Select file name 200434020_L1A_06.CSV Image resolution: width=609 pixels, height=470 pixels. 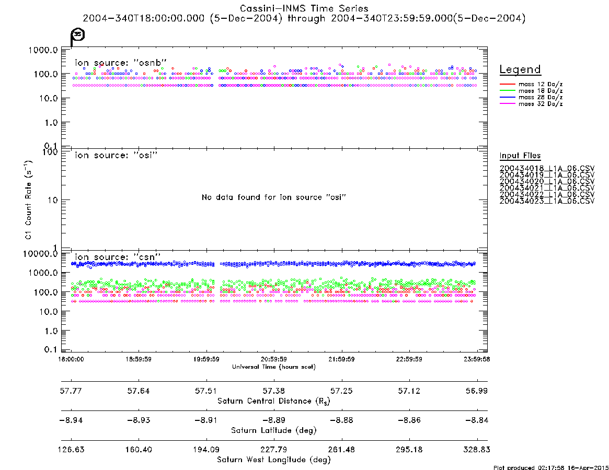547,182
